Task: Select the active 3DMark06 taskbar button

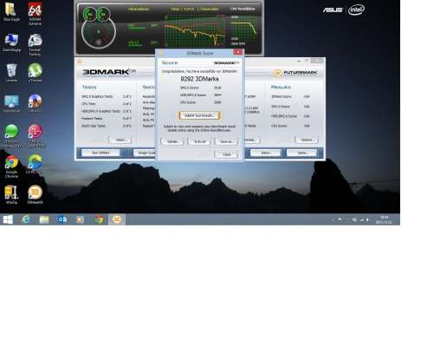Action: (x=117, y=219)
